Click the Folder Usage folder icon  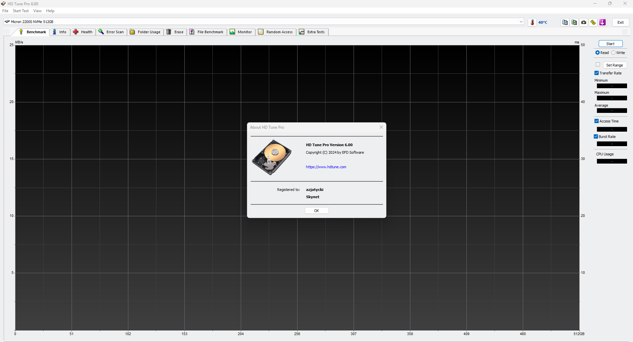[x=132, y=32]
